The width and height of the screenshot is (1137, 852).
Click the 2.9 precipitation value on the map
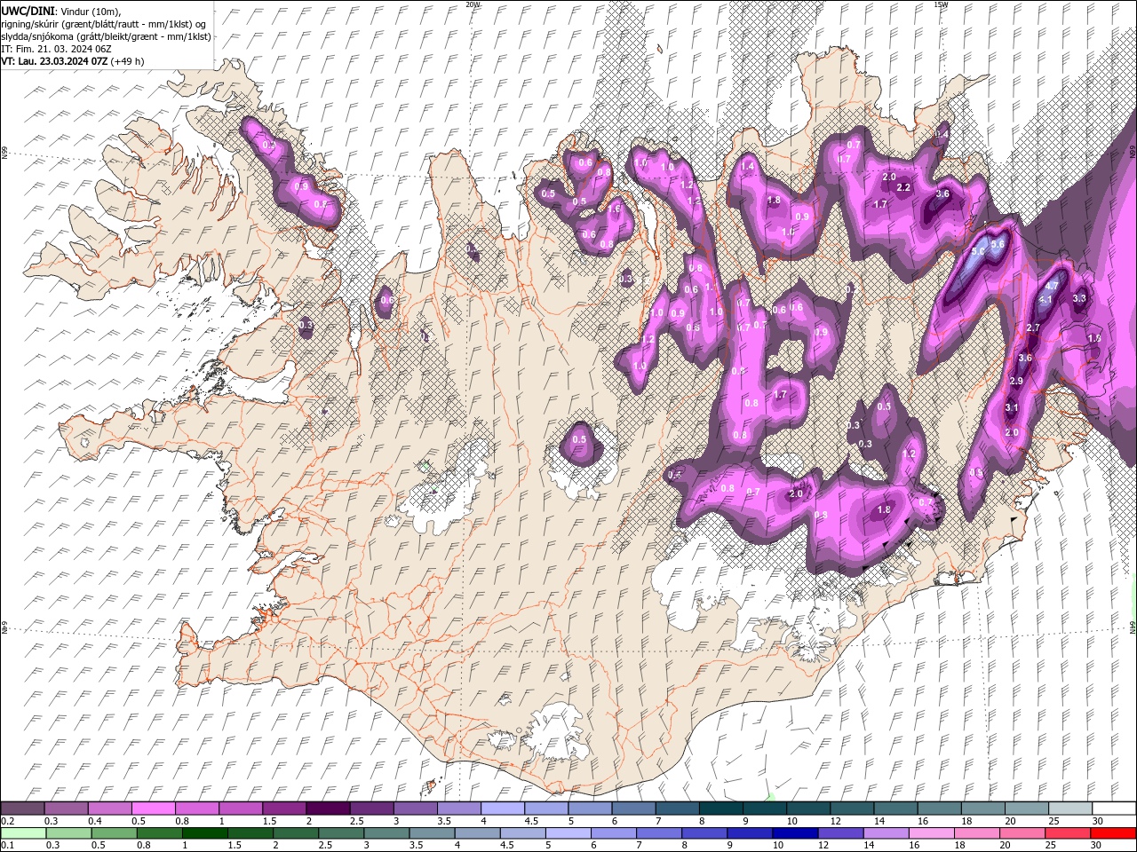pos(1017,381)
